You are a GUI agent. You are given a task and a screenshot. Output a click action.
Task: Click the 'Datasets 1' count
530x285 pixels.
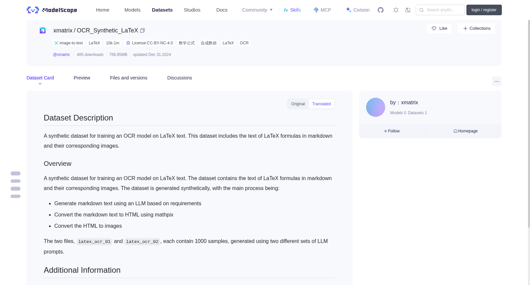tap(417, 113)
